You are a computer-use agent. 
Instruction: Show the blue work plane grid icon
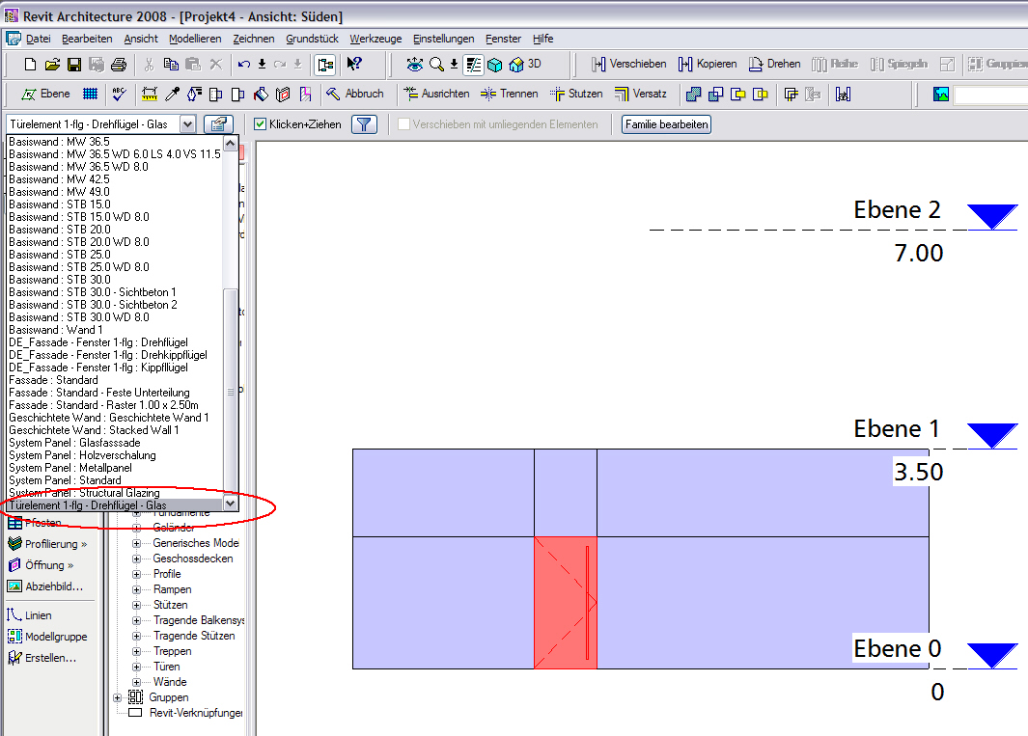click(91, 94)
